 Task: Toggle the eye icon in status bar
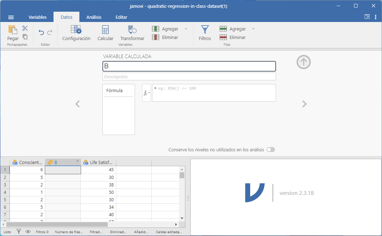pos(28,232)
